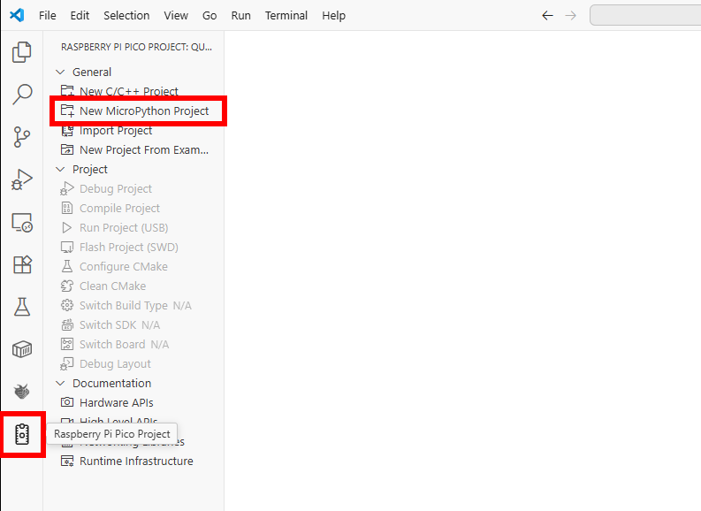The image size is (701, 511).
Task: Click the command center search box
Action: (x=645, y=16)
